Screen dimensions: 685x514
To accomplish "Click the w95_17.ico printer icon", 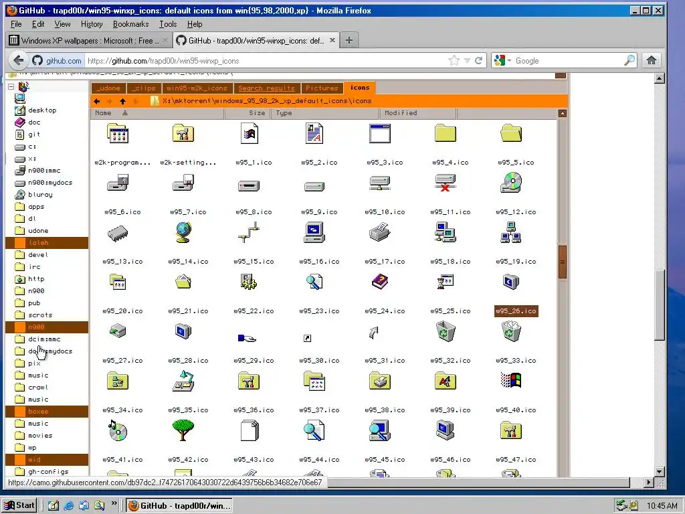I will [380, 232].
